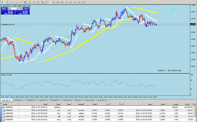
Task: Collapse one-click trading panel triangle
Action: click(2, 6)
